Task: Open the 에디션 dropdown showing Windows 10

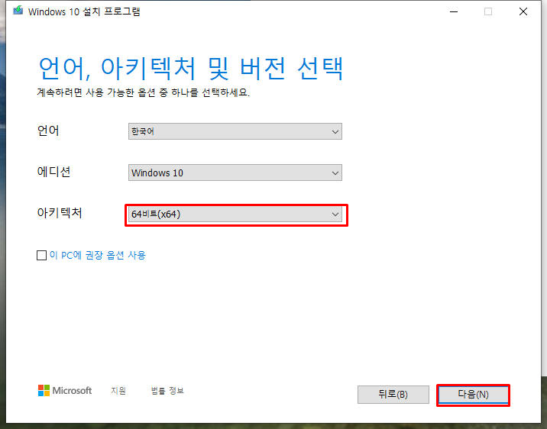Action: [235, 173]
